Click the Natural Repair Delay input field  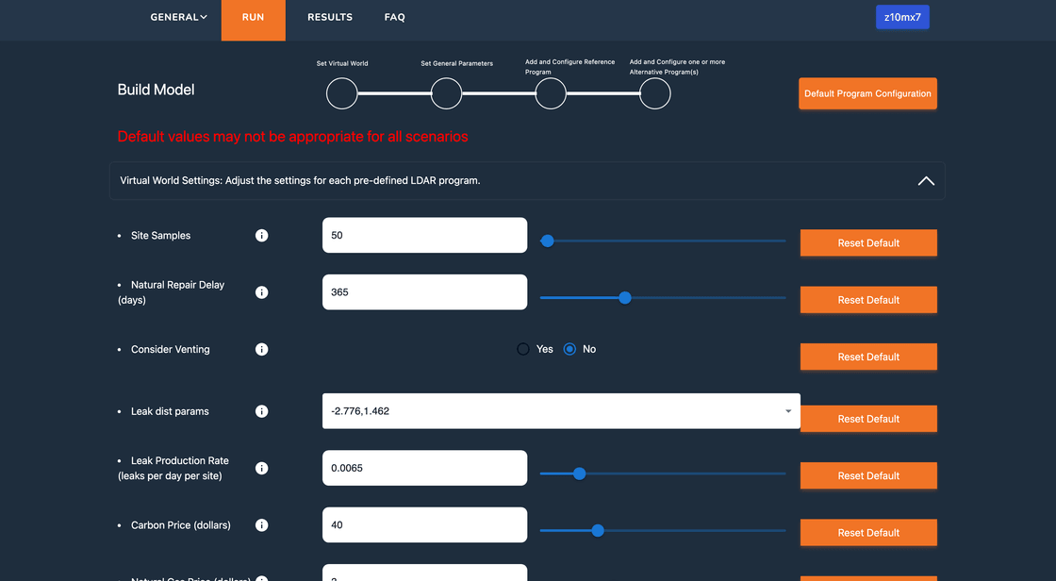424,292
